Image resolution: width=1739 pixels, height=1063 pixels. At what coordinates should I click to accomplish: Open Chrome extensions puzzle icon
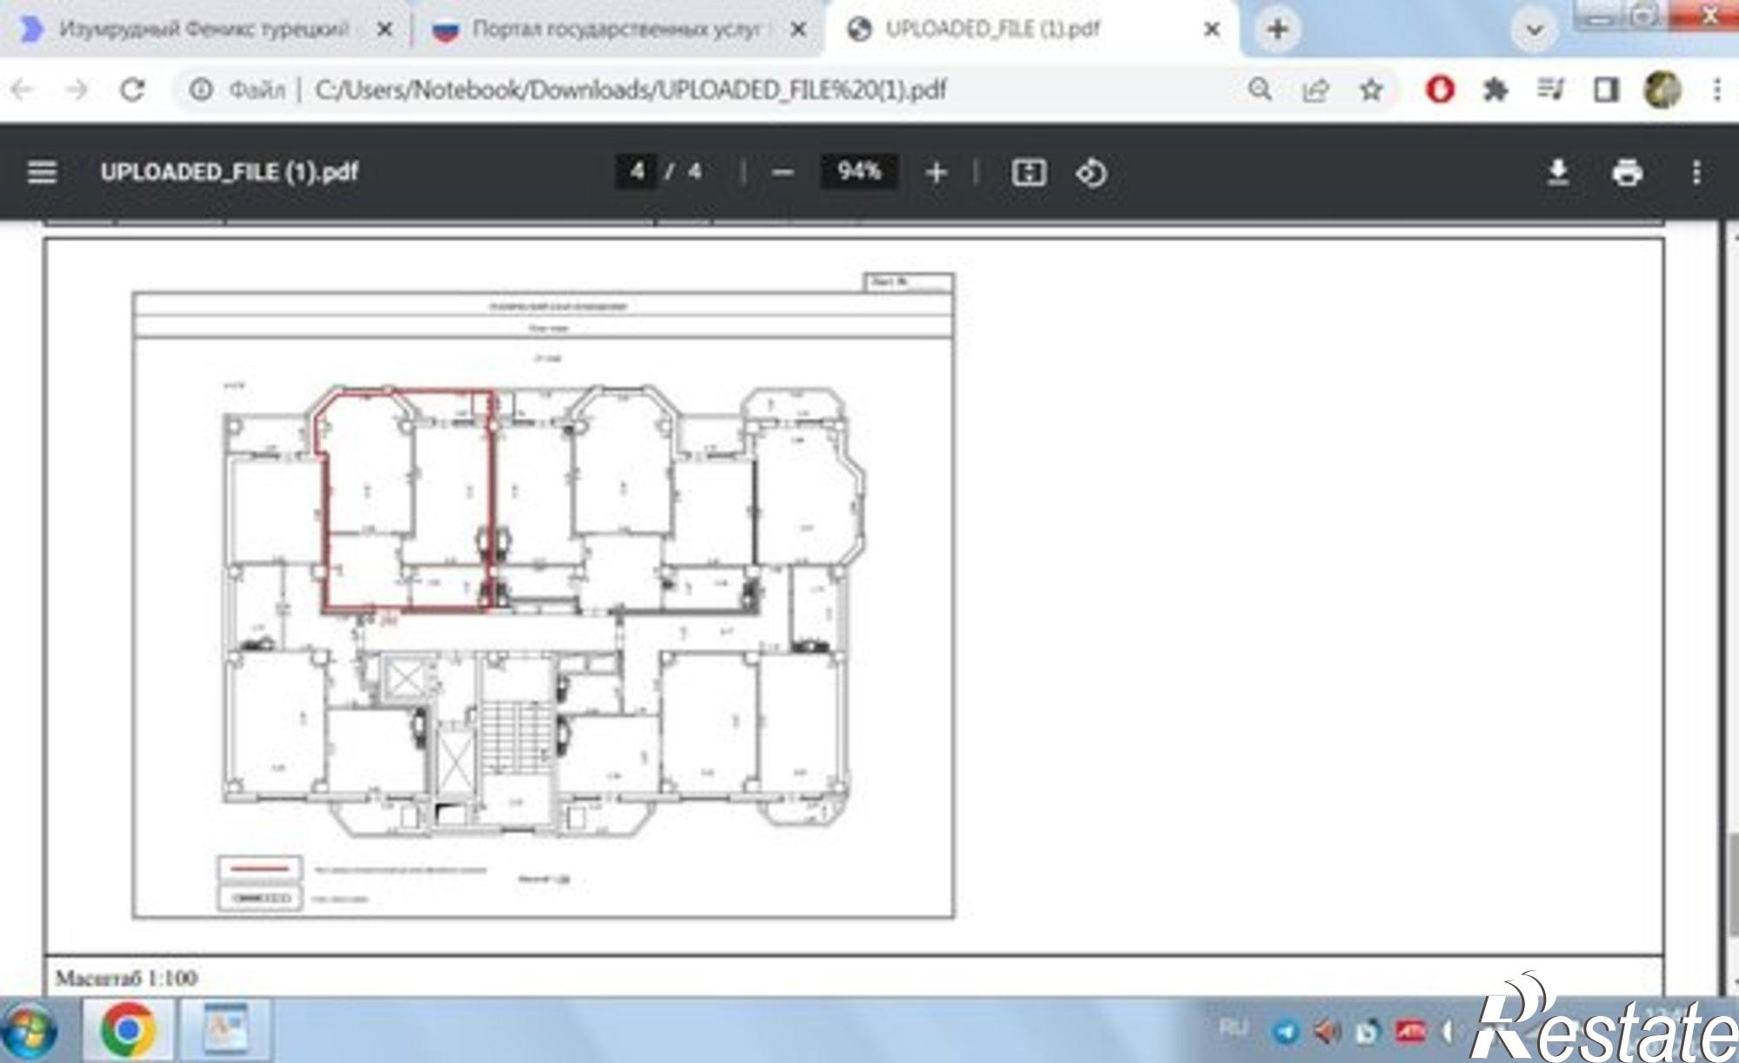1495,90
